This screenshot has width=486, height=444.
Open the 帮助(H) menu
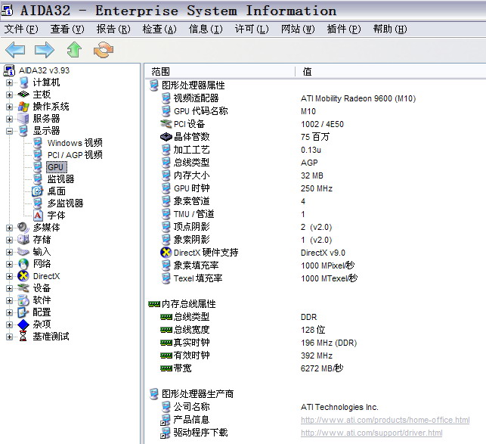tap(390, 29)
